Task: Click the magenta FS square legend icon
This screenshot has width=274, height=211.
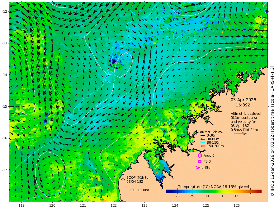Action: [x=200, y=162]
